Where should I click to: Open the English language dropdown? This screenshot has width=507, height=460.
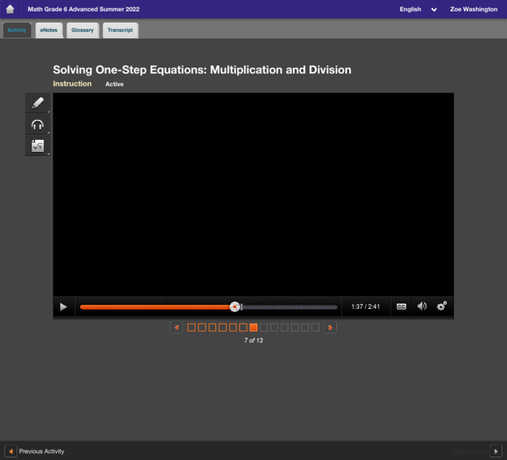pyautogui.click(x=418, y=9)
